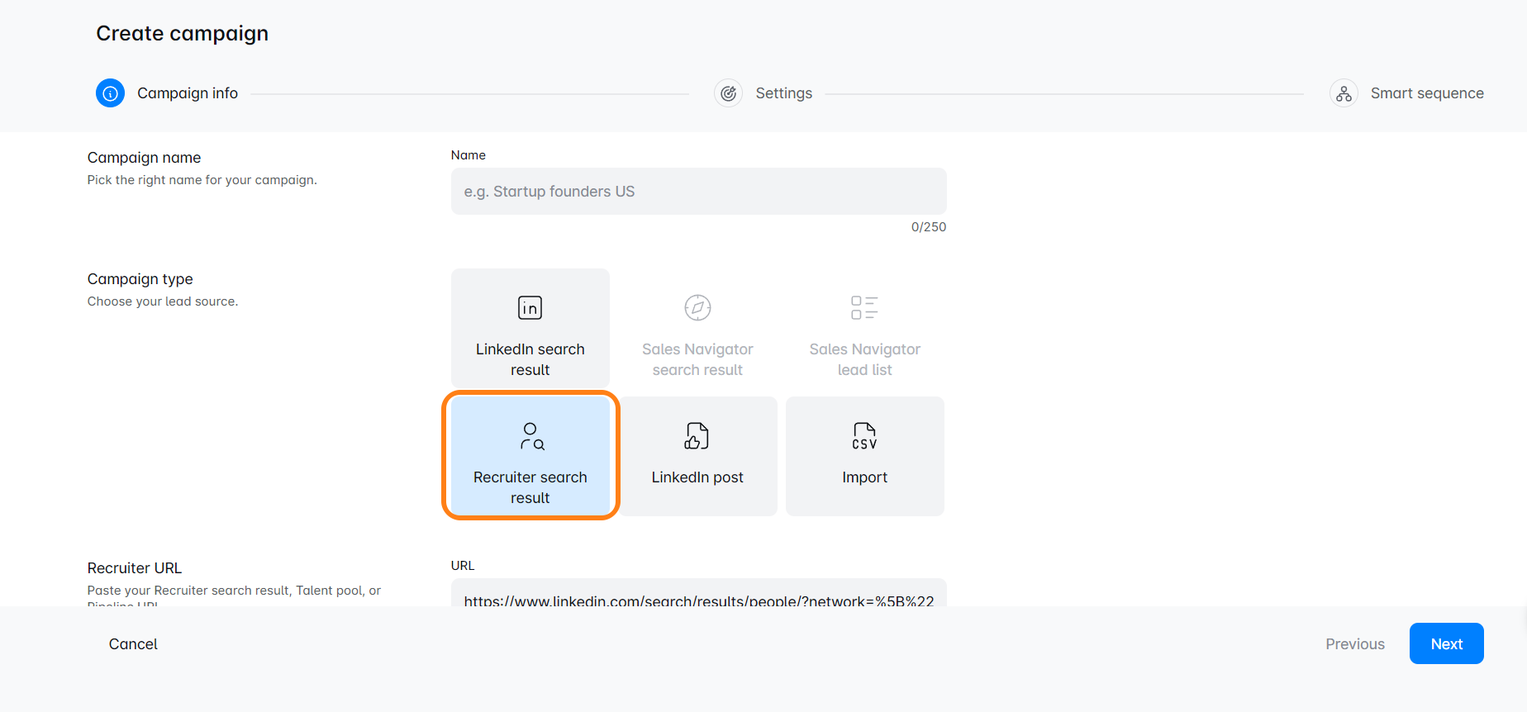Click the Previous button
The image size is (1527, 712).
[x=1354, y=644]
